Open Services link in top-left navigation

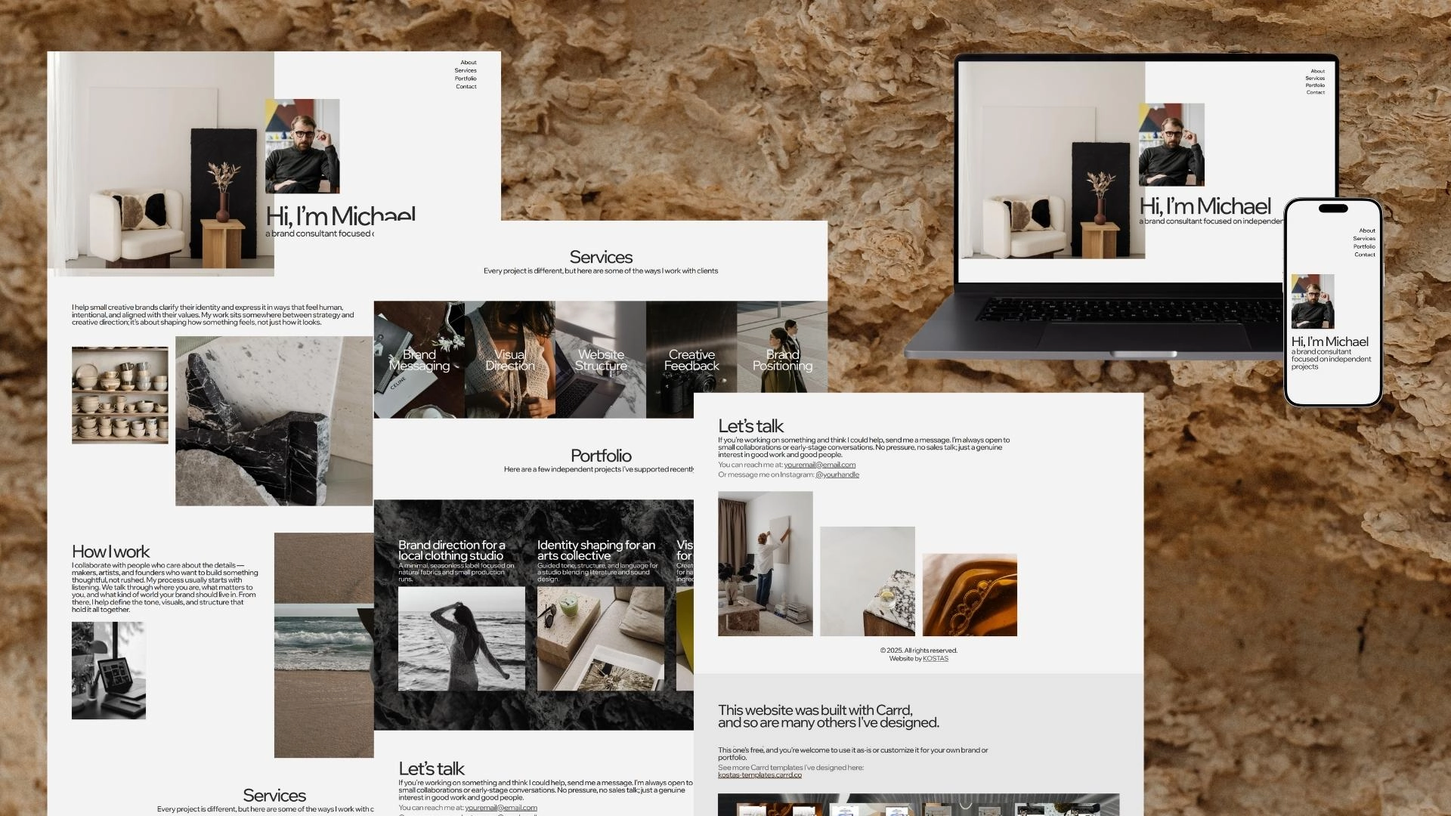coord(465,70)
